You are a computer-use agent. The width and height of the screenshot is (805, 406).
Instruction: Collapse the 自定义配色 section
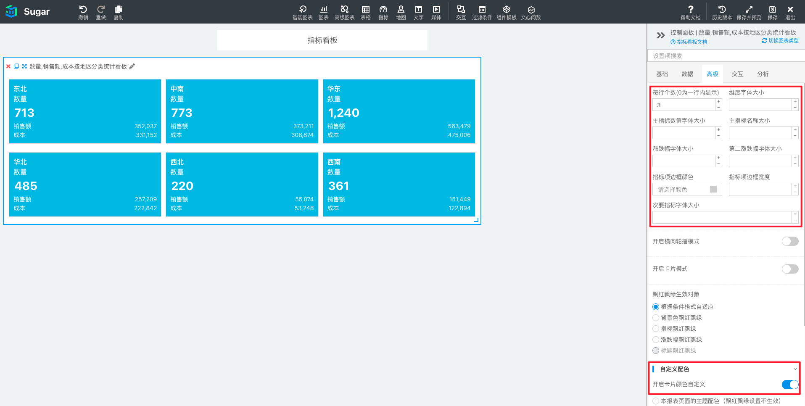point(795,369)
